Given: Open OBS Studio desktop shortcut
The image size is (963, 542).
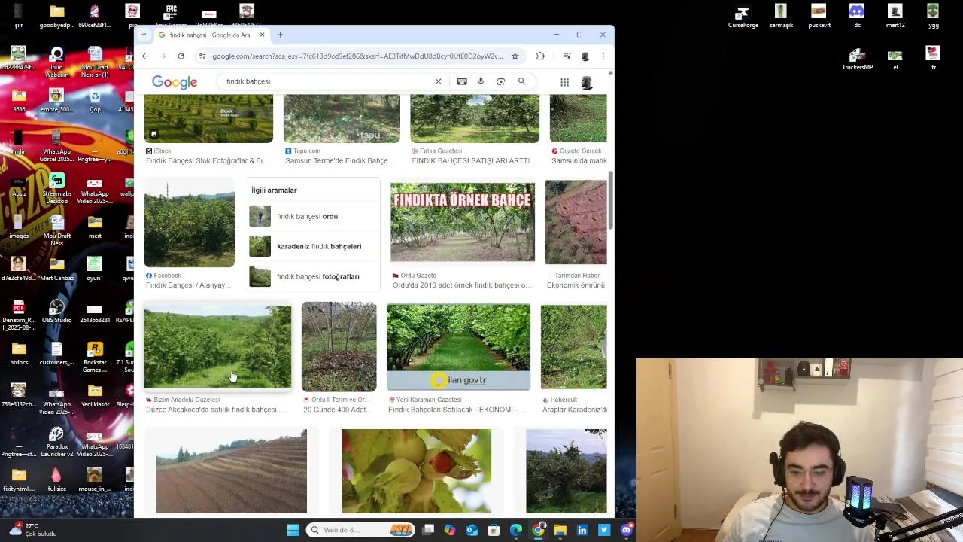Looking at the screenshot, I should click(56, 311).
